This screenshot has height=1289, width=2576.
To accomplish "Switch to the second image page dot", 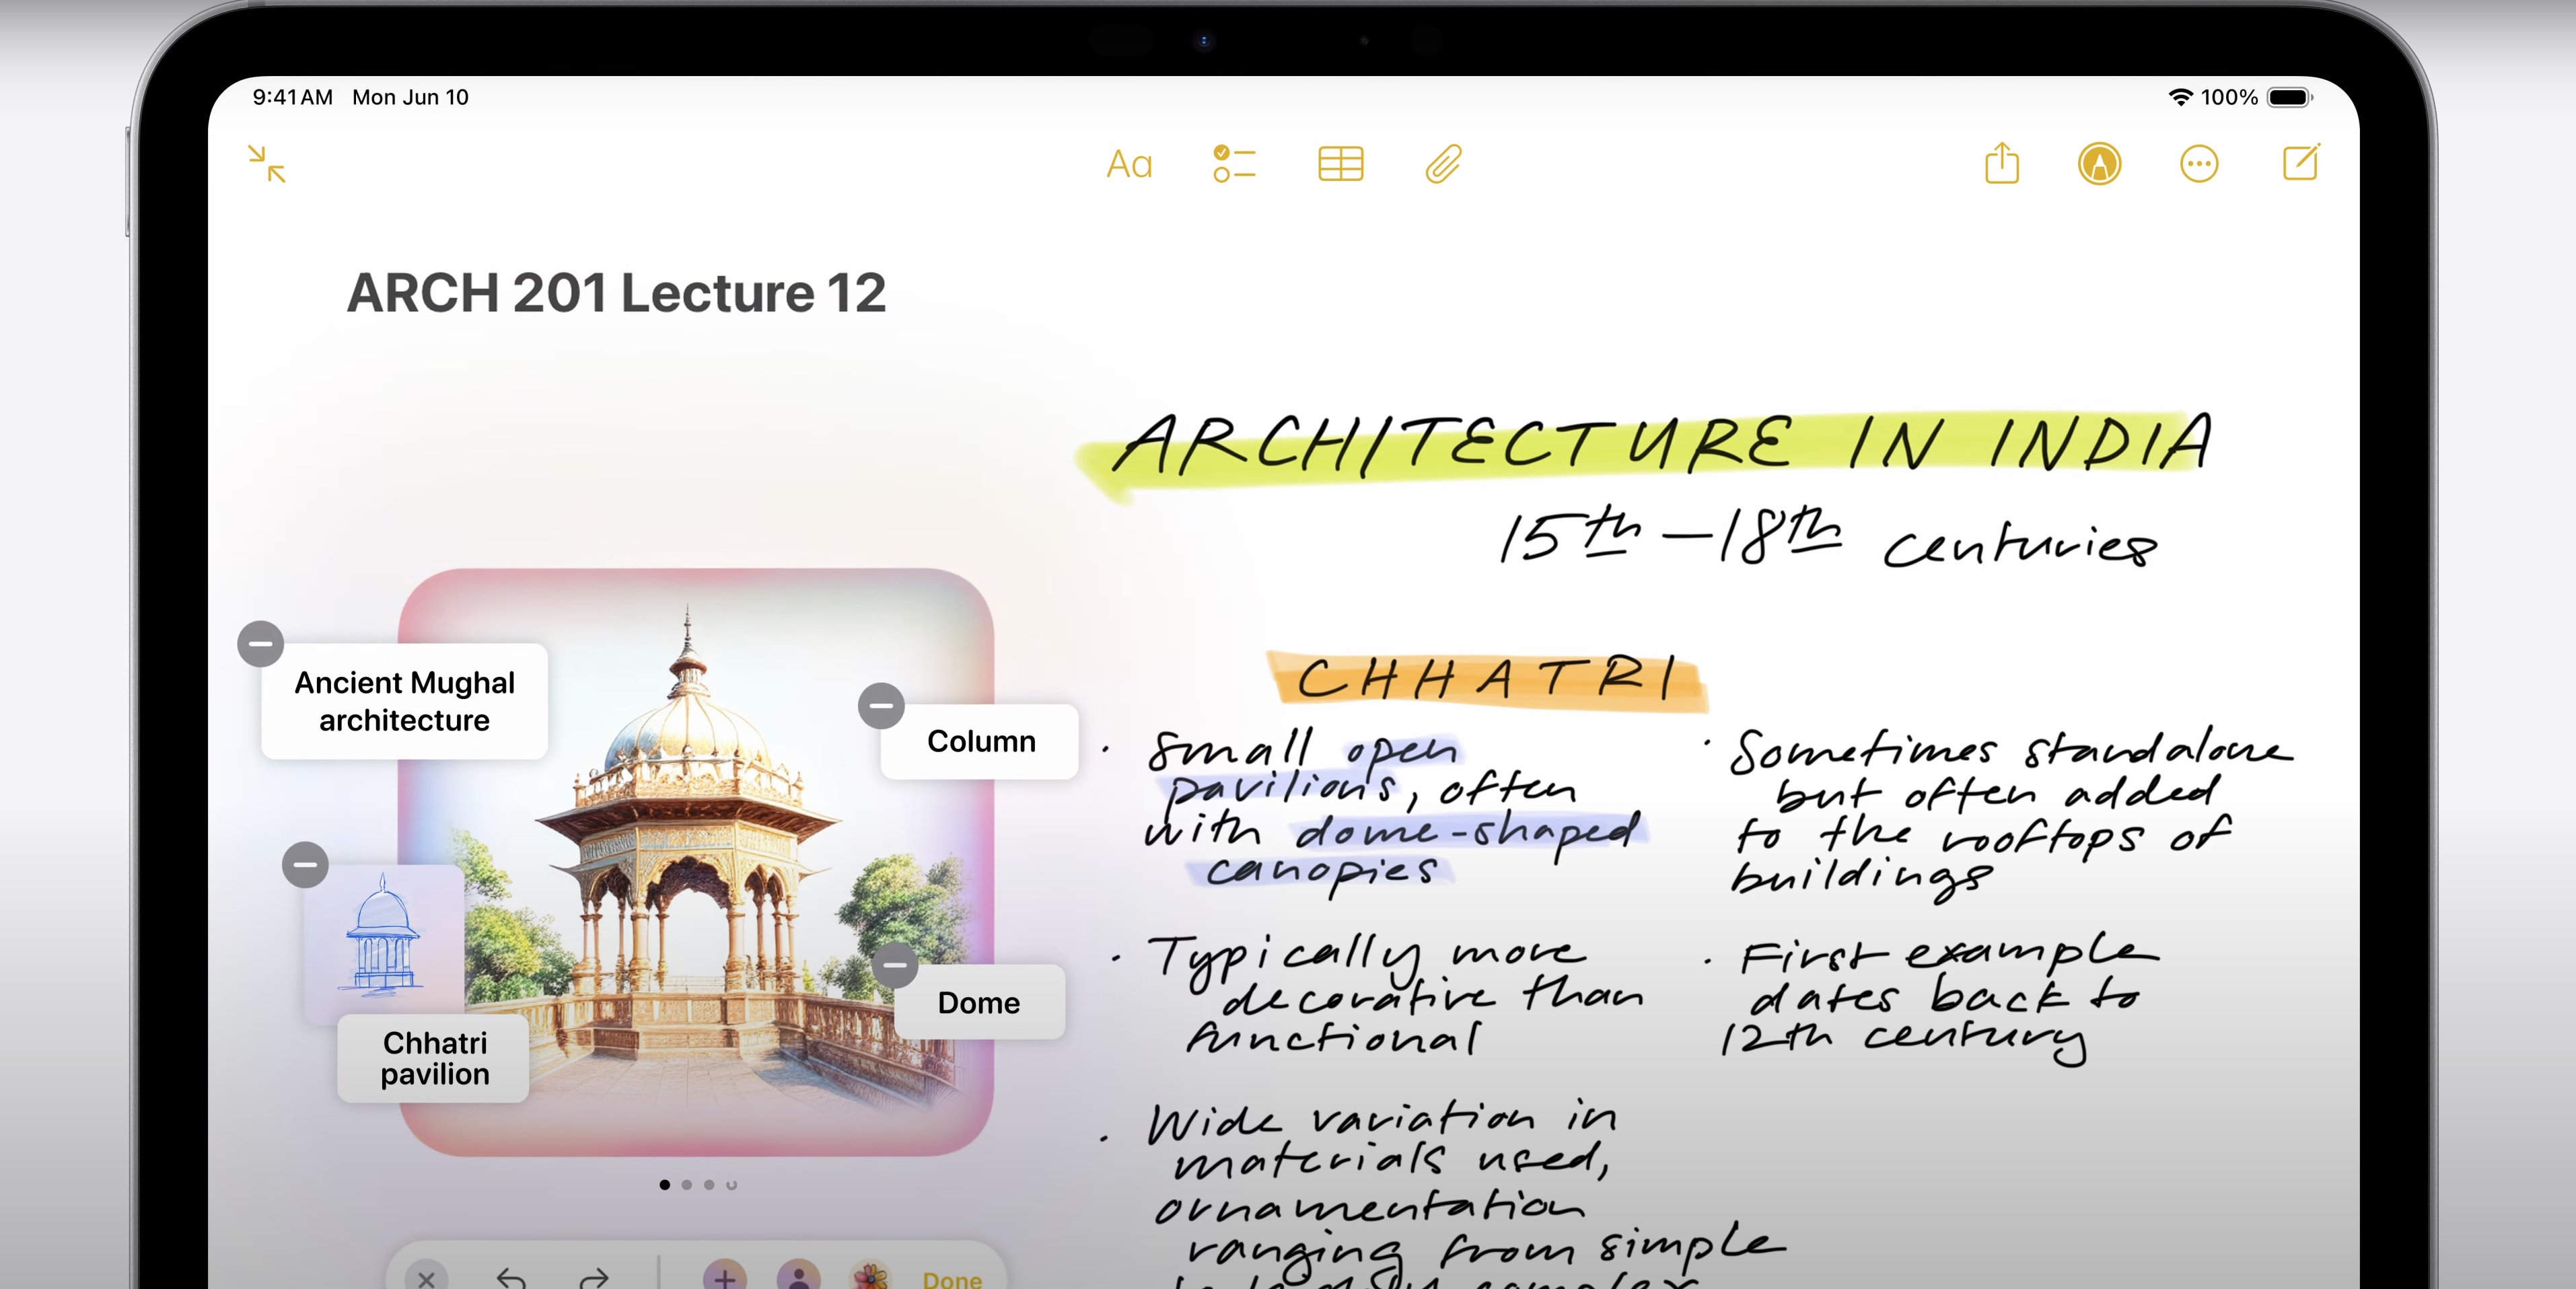I will point(687,1185).
